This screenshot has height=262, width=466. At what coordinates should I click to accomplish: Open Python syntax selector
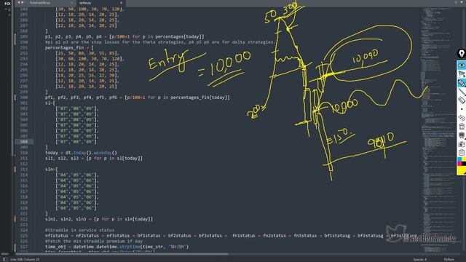pyautogui.click(x=449, y=259)
